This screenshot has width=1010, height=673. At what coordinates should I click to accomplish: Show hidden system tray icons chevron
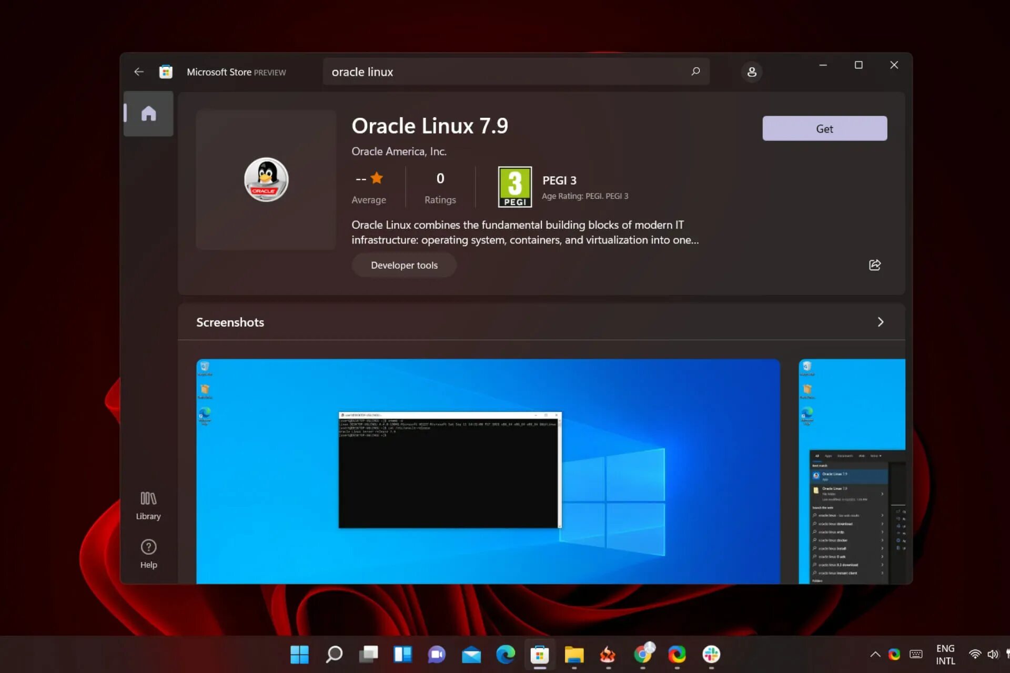click(x=875, y=654)
